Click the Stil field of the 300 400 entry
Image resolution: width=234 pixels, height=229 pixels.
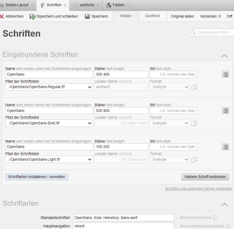[x=173, y=74]
